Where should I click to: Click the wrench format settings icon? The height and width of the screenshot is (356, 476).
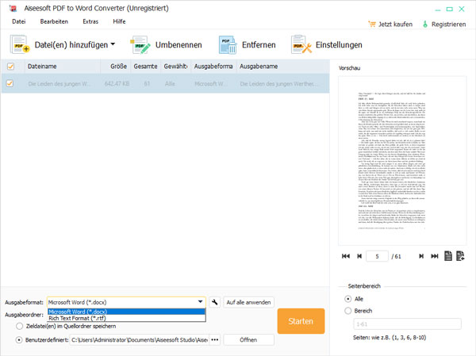point(215,302)
